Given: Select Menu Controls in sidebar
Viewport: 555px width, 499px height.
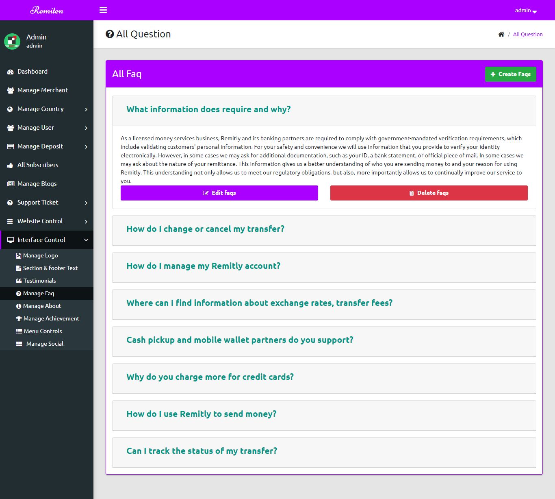Looking at the screenshot, I should [43, 331].
